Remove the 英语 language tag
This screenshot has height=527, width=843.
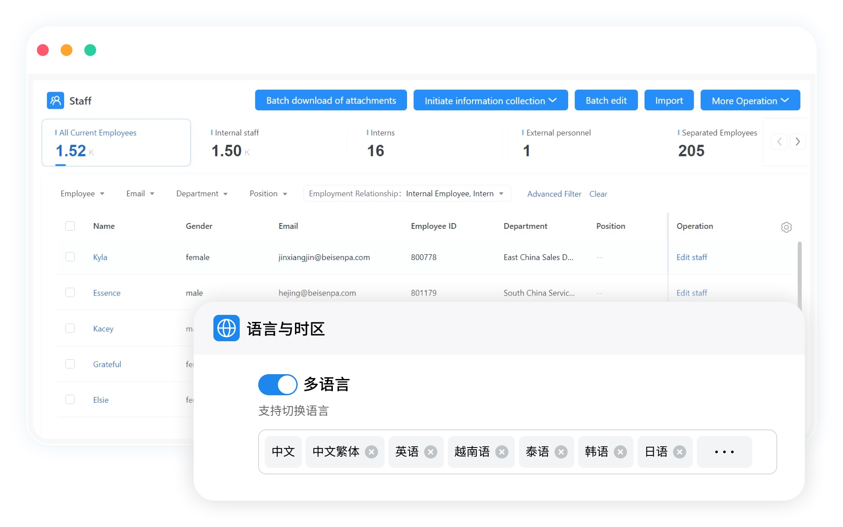coord(431,452)
